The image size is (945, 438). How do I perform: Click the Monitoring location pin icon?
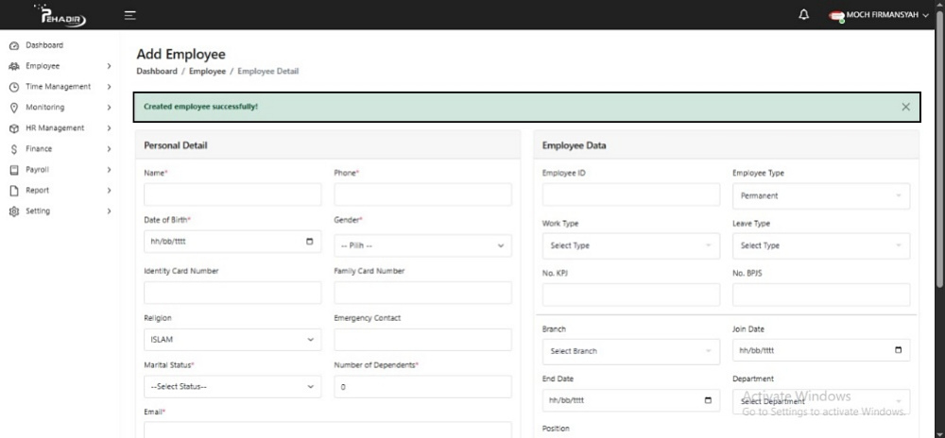14,108
